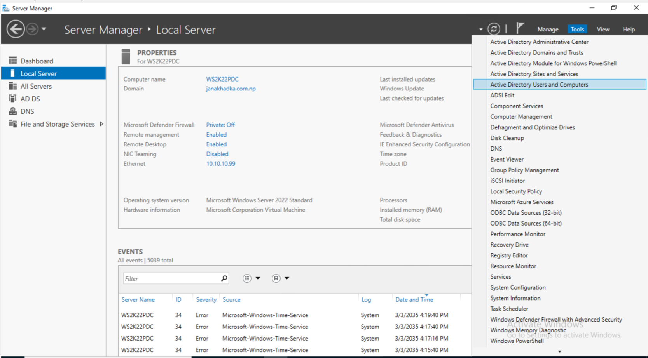Open the criteria list dropdown arrow

pos(258,278)
